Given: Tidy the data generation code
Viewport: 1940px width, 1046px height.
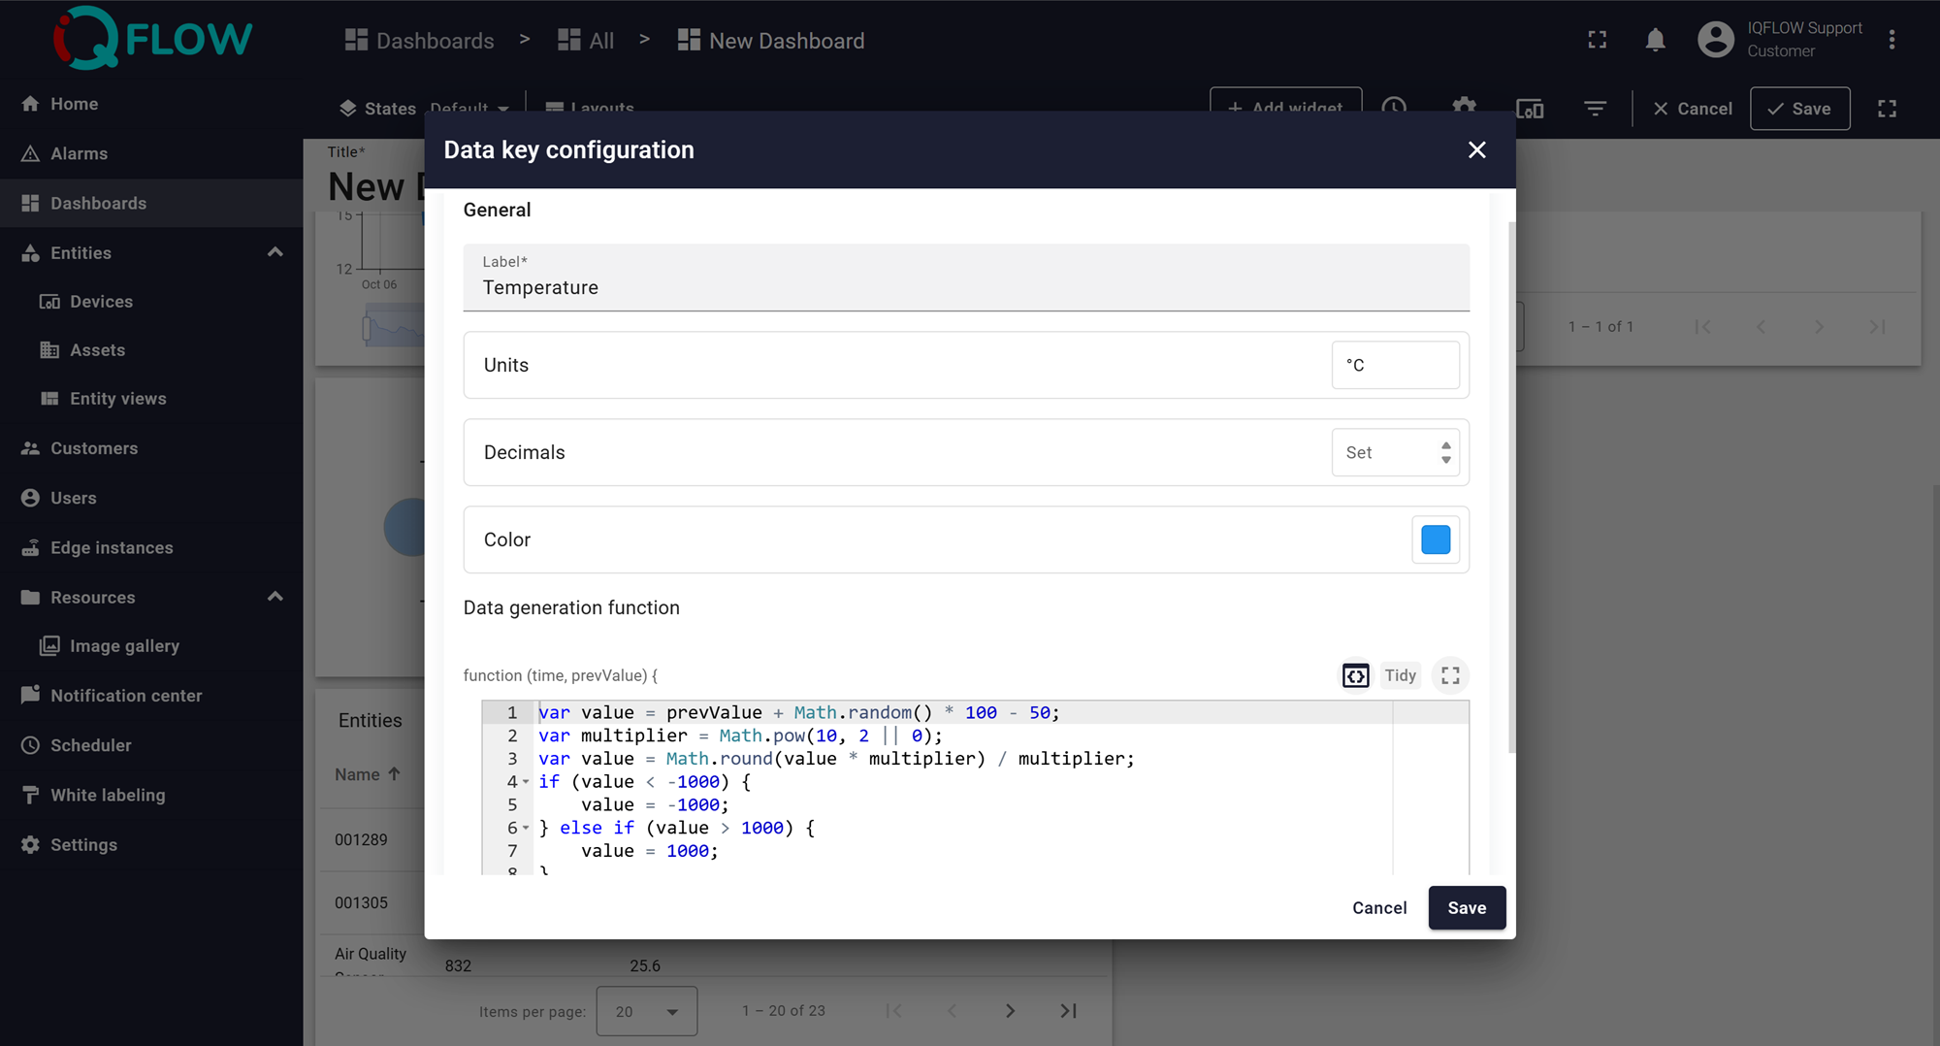Looking at the screenshot, I should pyautogui.click(x=1400, y=675).
